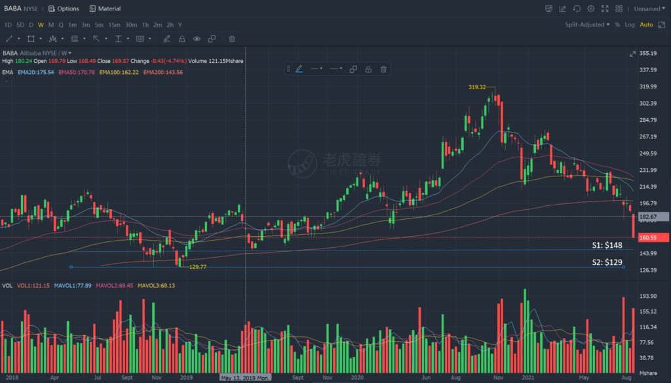Click the BABA ticker symbol at top left

point(12,9)
